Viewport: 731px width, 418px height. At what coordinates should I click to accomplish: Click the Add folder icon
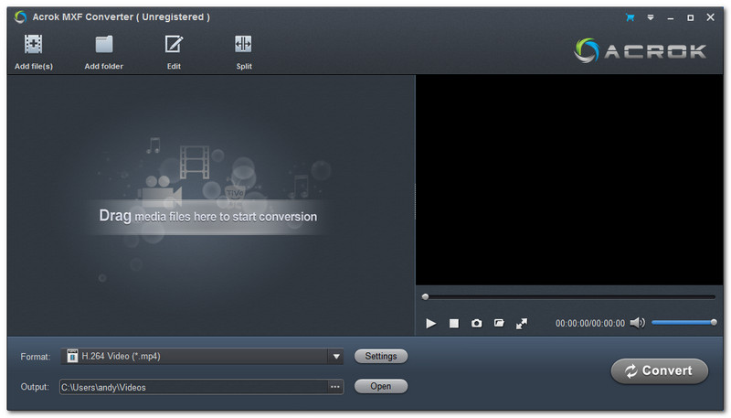click(103, 44)
